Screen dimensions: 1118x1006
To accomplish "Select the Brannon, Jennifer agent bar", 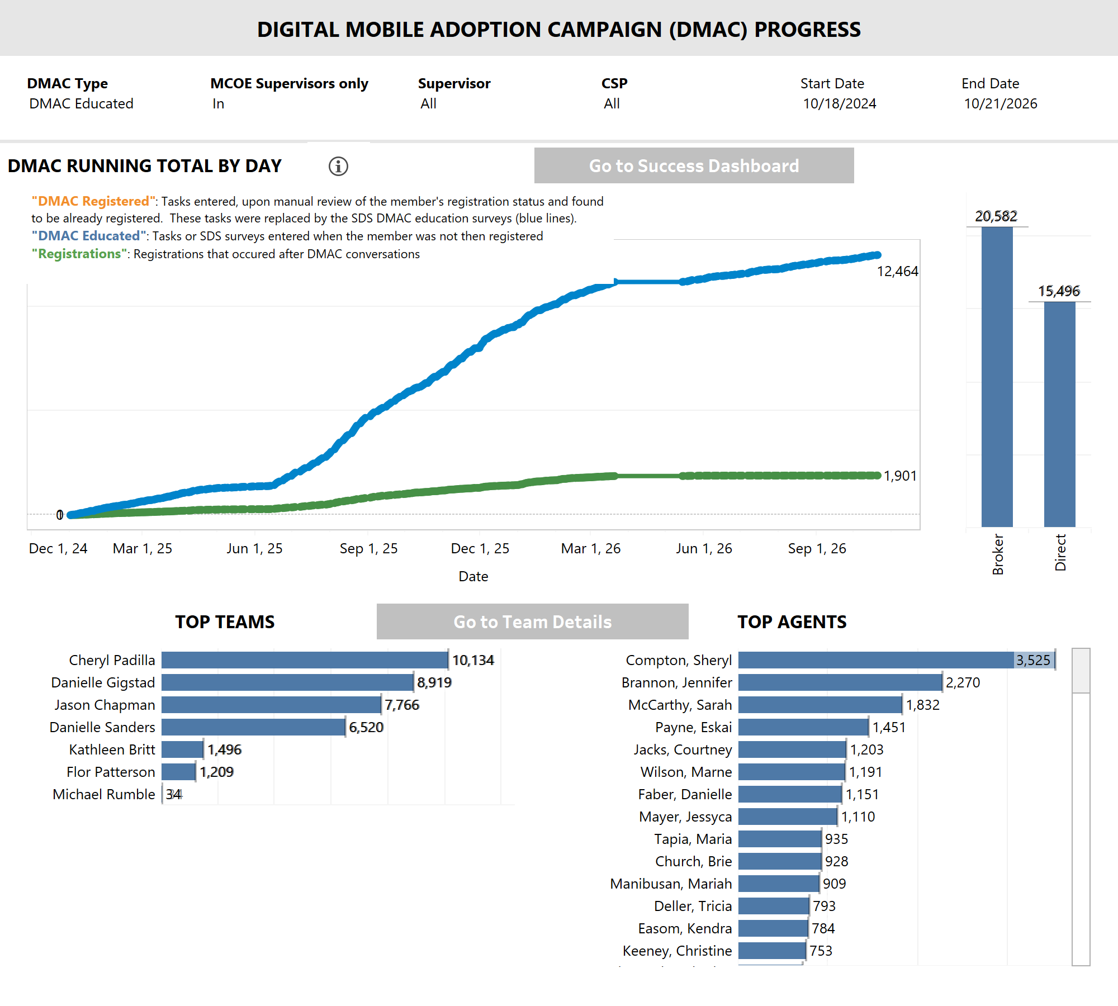I will pyautogui.click(x=840, y=682).
